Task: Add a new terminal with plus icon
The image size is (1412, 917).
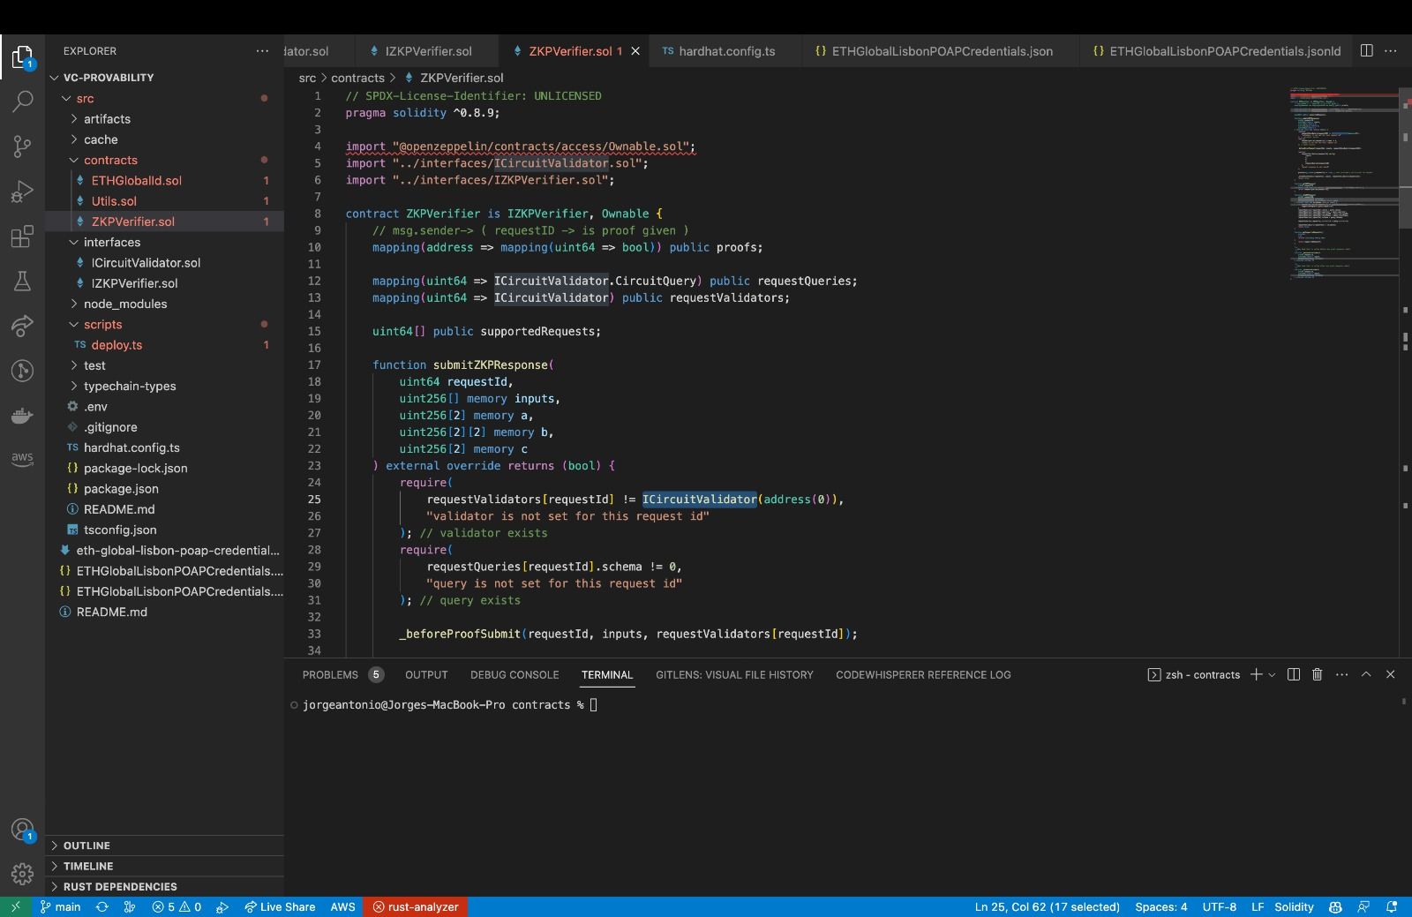Action: click(x=1256, y=674)
